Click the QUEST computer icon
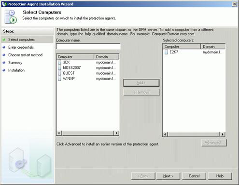The image size is (239, 185). (59, 73)
